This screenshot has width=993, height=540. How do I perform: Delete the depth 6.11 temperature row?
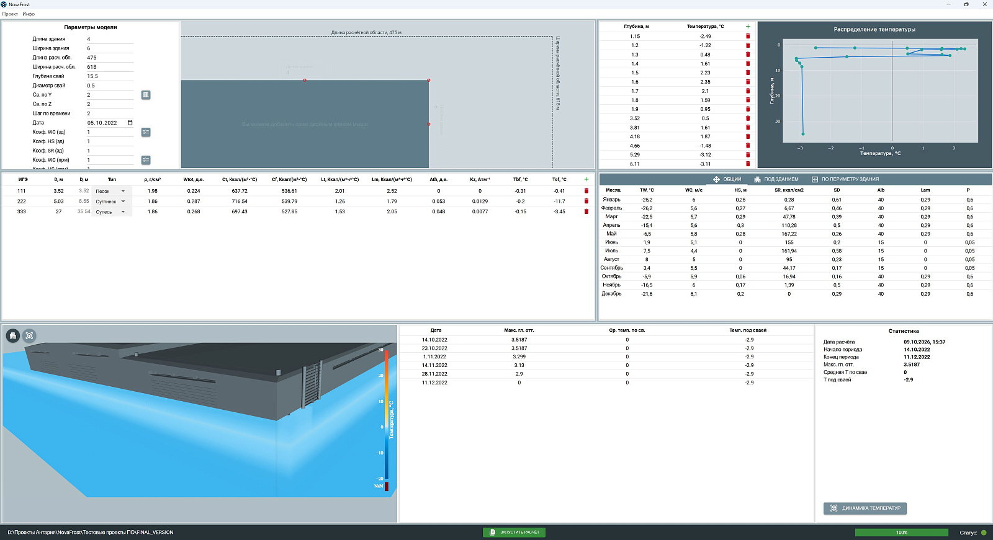pos(748,164)
